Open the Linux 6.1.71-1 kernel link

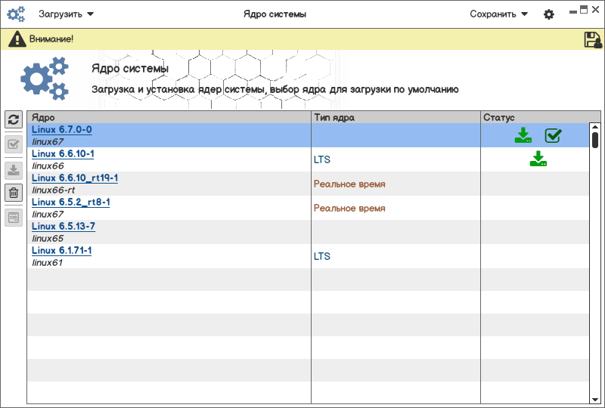pyautogui.click(x=61, y=251)
